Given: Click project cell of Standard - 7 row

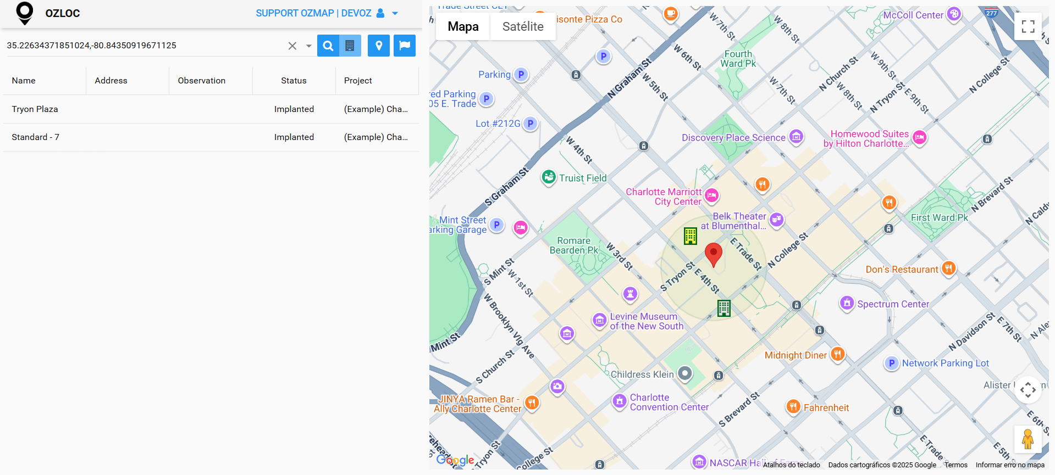Looking at the screenshot, I should (x=376, y=137).
